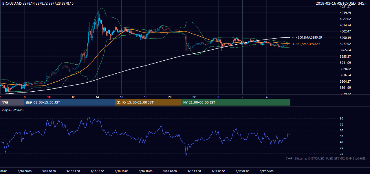
Task: Click hour label 10 under the price chart
Action: click(x=49, y=97)
